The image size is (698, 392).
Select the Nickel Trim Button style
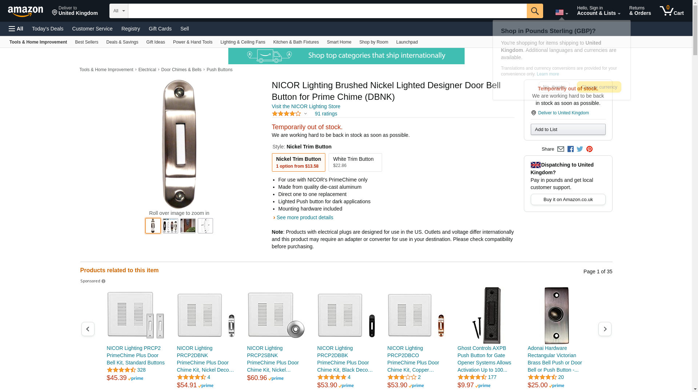pos(298,162)
